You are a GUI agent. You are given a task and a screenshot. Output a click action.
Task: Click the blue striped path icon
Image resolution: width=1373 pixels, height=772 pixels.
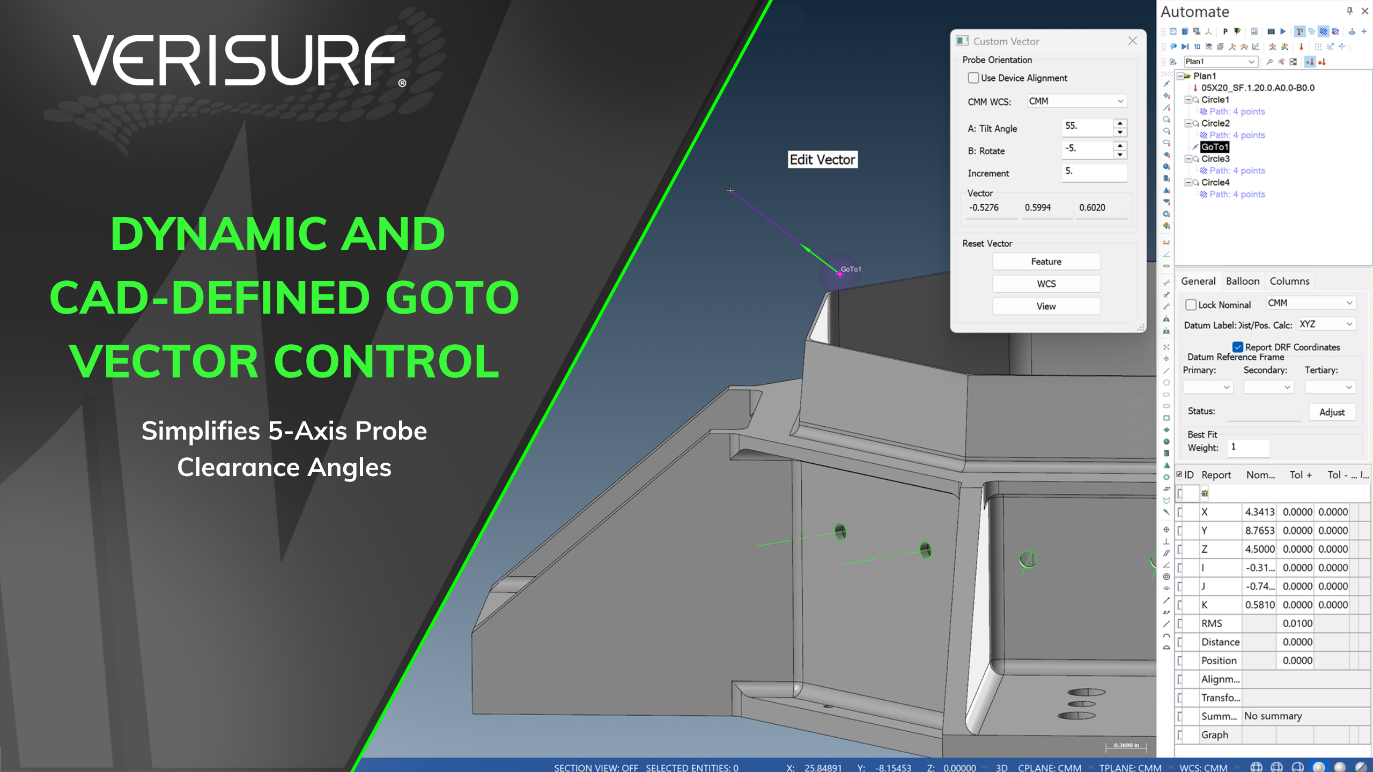click(1324, 32)
